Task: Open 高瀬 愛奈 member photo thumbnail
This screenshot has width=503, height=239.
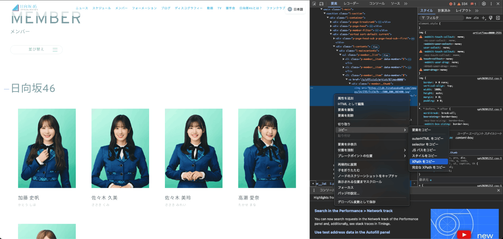Action: pyautogui.click(x=267, y=148)
